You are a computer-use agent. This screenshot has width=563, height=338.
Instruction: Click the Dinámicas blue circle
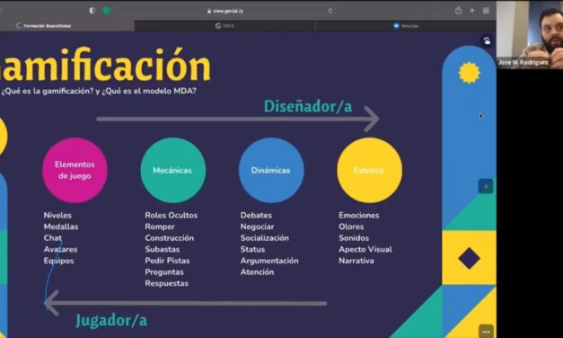[271, 170]
